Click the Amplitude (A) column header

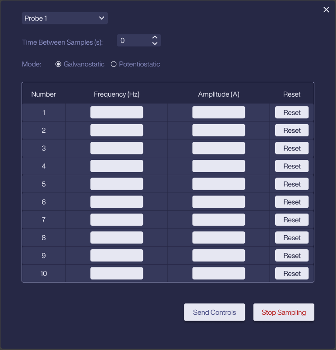click(218, 94)
